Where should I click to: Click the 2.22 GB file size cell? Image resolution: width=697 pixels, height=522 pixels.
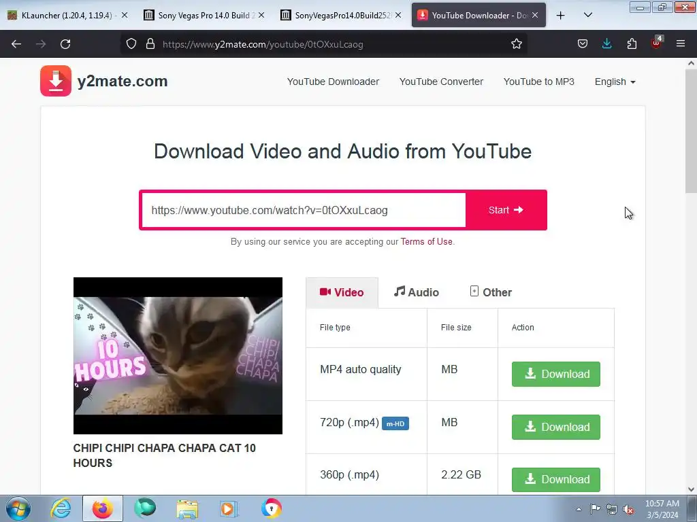[461, 474]
